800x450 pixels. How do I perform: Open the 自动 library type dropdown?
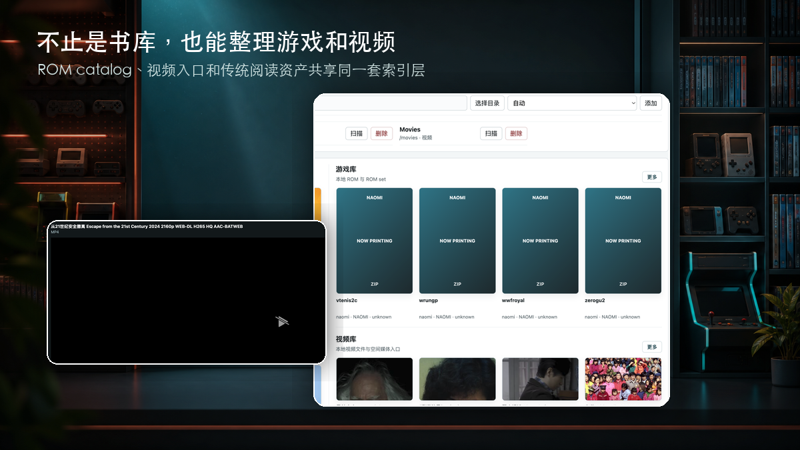coord(572,103)
